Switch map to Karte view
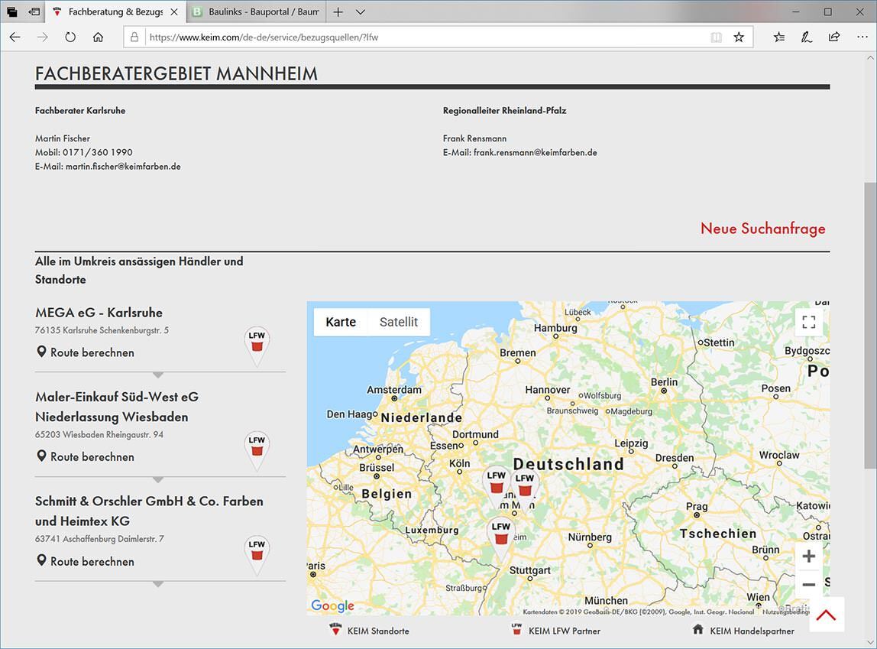 [x=341, y=322]
